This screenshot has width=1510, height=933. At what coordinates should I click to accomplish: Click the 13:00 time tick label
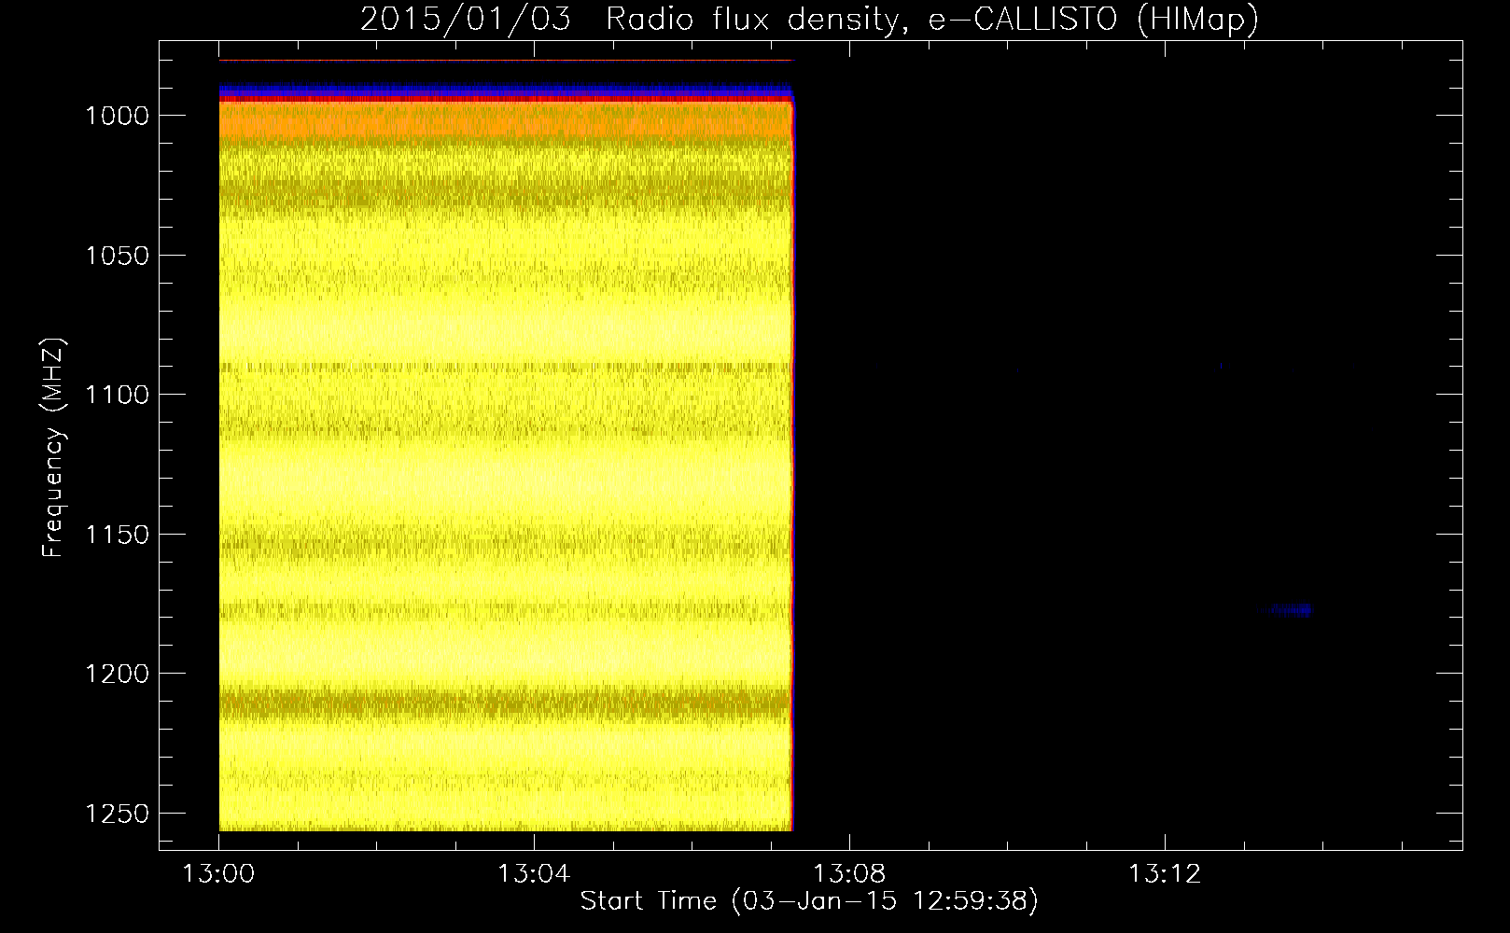[x=218, y=874]
